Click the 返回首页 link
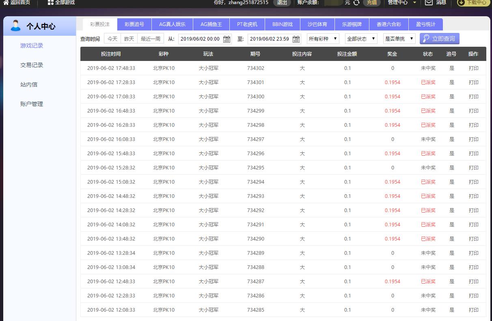492x321 pixels. [20, 2]
